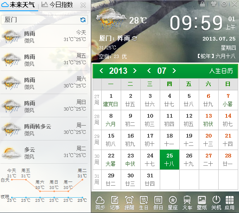239x213 pixels.
Task: Select highlighted July 25 十八
Action: 169,160
